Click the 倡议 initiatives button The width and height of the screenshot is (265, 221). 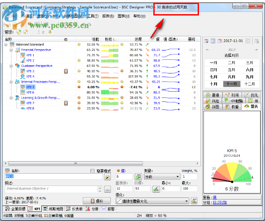97,201
